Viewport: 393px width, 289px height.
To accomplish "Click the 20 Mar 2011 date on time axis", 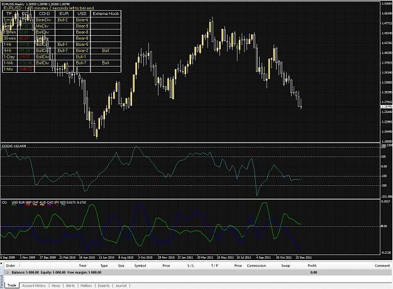I will (x=205, y=258).
